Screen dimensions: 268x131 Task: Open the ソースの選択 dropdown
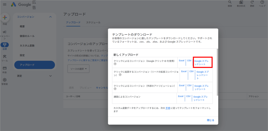pyautogui.click(x=78, y=69)
